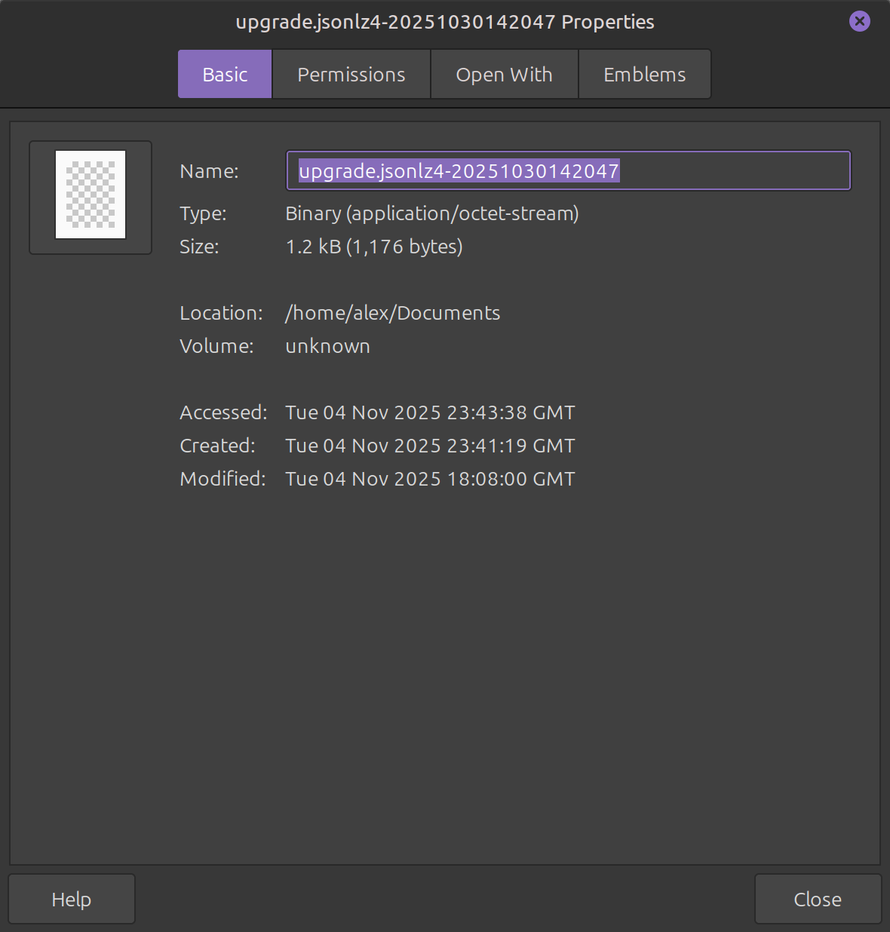Click the 'Name:' field label

click(209, 171)
